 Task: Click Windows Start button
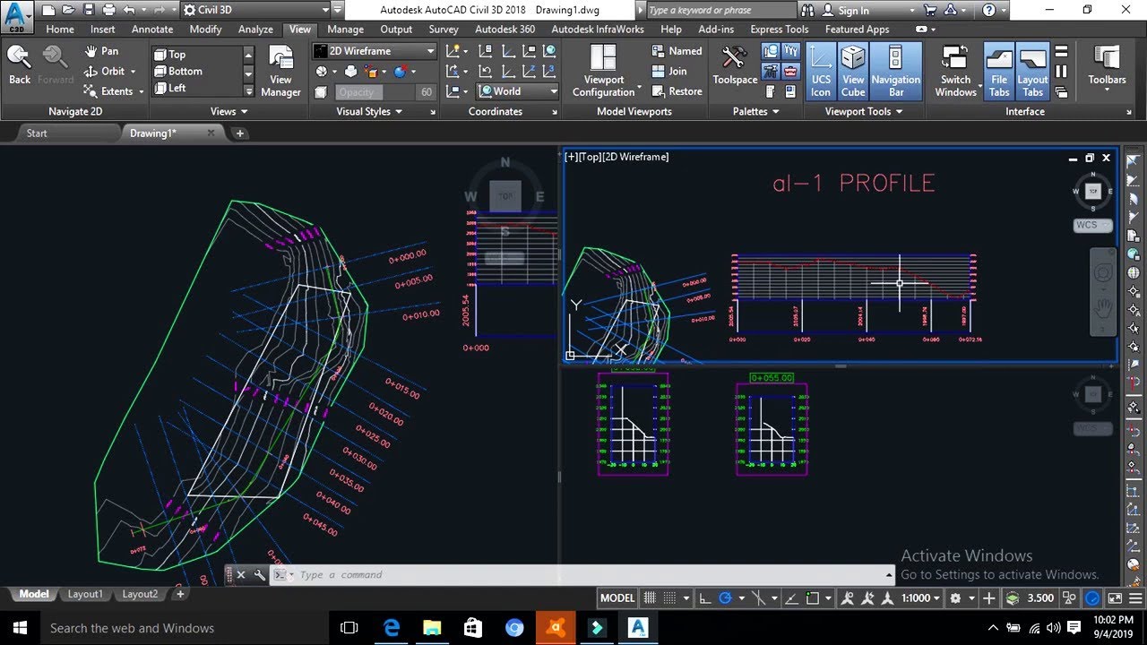pyautogui.click(x=18, y=628)
